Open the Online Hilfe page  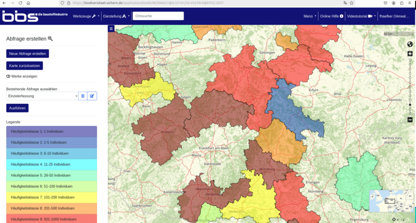point(331,16)
